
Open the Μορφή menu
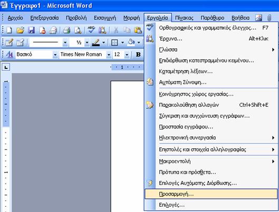point(132,18)
